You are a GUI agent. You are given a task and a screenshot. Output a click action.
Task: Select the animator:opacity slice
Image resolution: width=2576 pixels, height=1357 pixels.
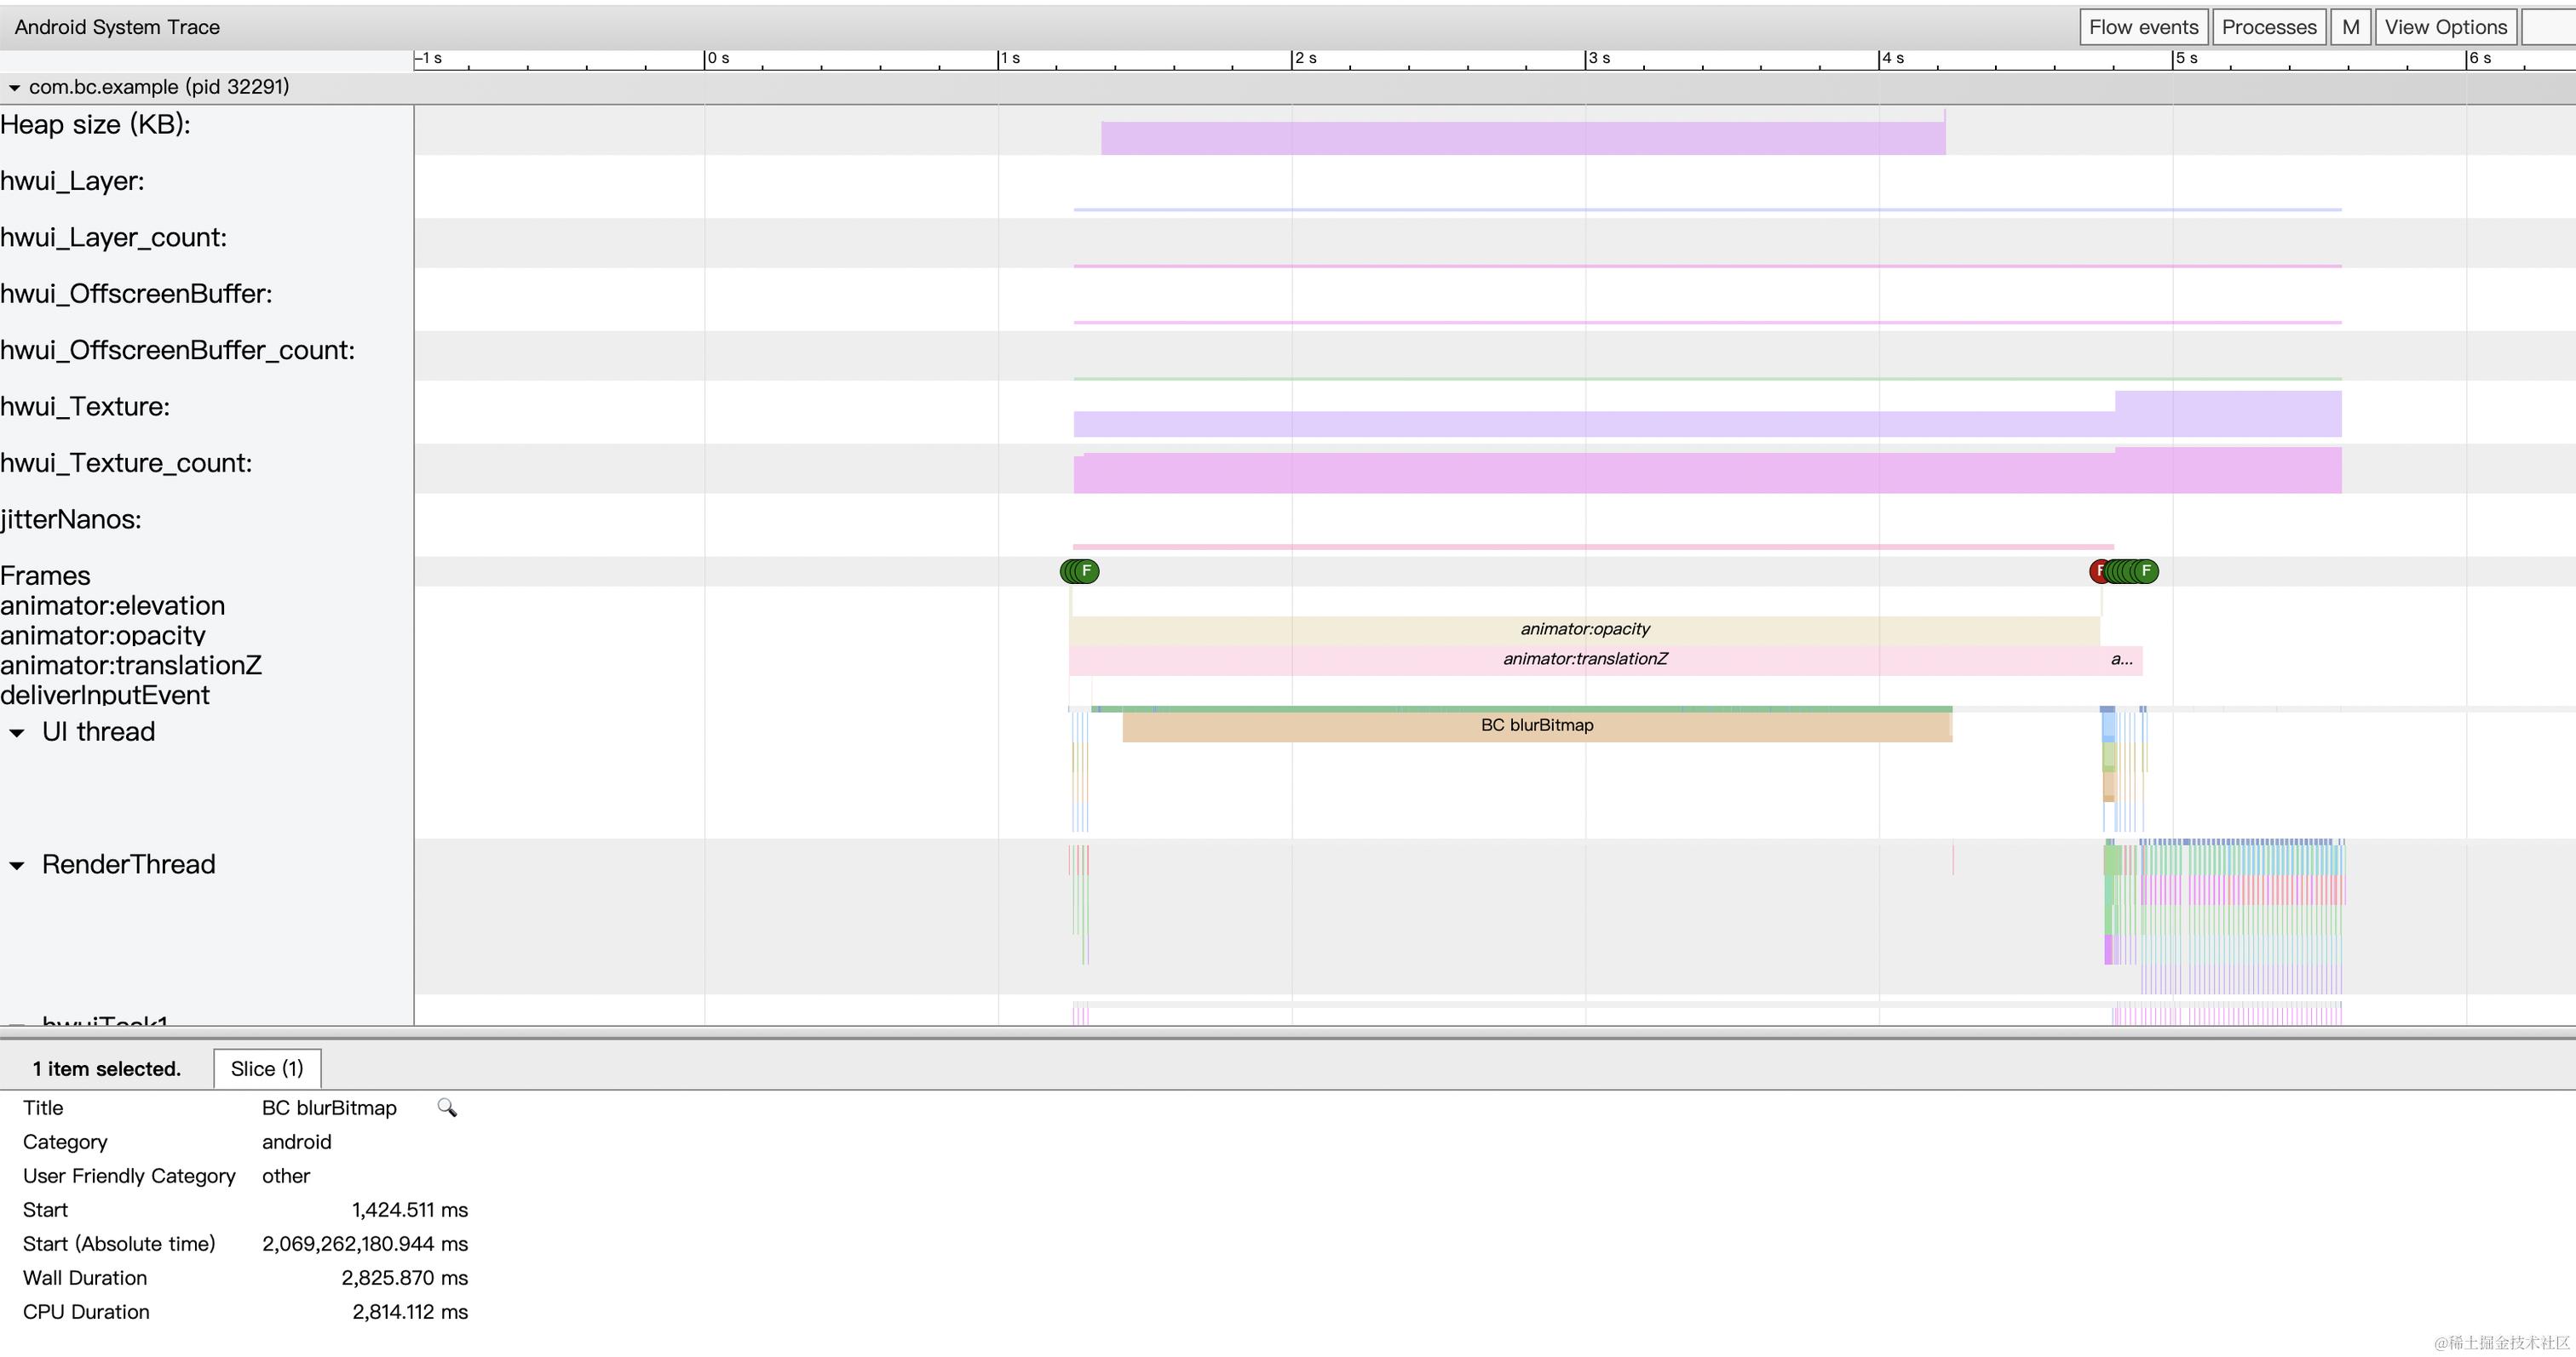coord(1584,629)
